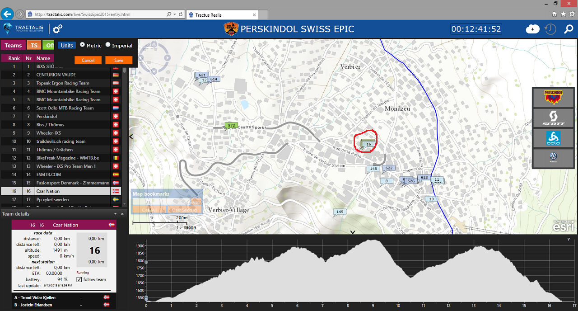
Task: Select map marker 614
Action: [214, 79]
